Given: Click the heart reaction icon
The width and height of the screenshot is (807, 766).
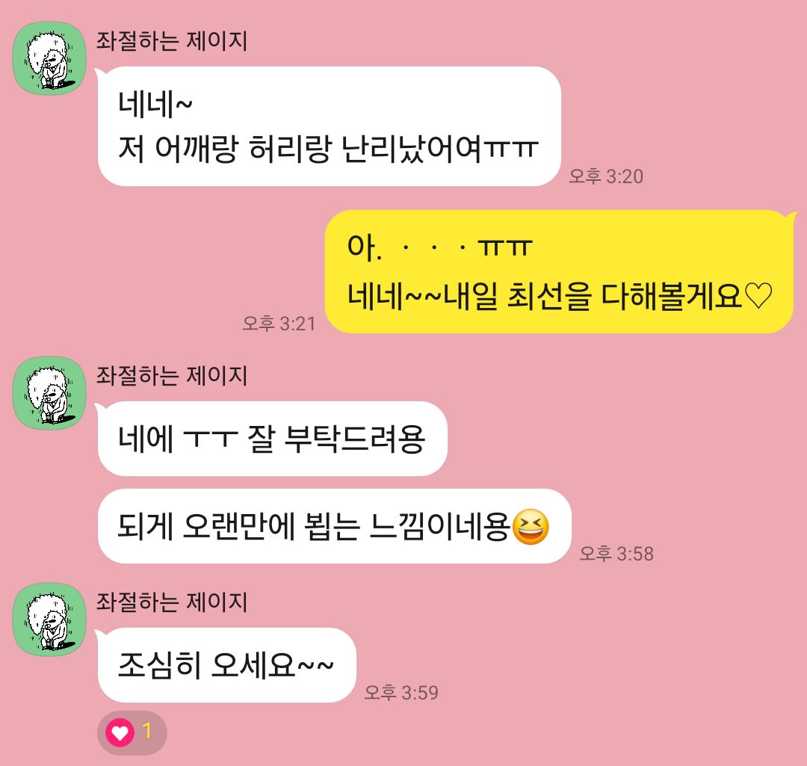Looking at the screenshot, I should [x=120, y=732].
